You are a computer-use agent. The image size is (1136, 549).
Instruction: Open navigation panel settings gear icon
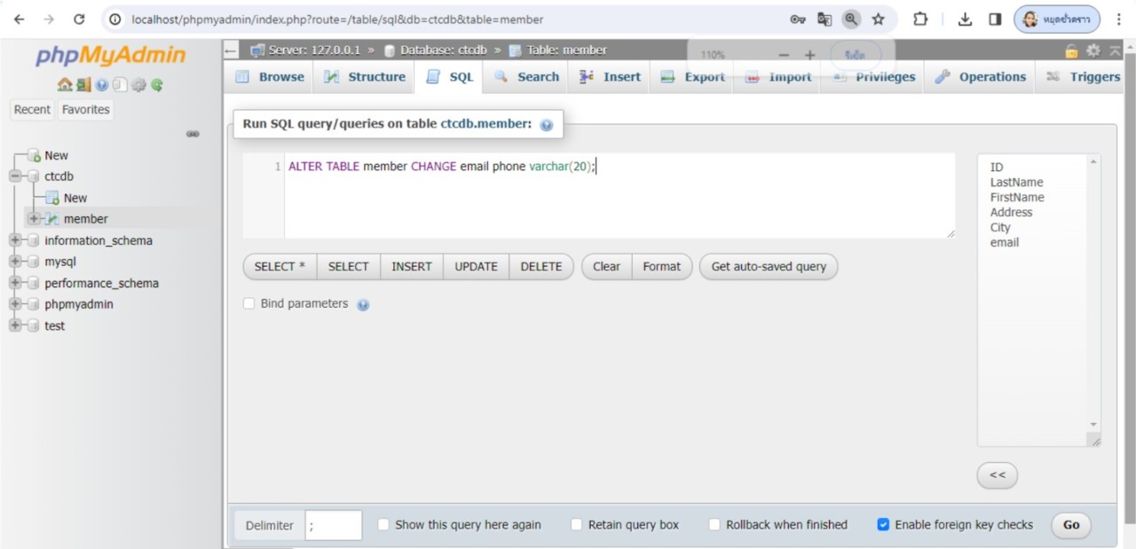[138, 85]
